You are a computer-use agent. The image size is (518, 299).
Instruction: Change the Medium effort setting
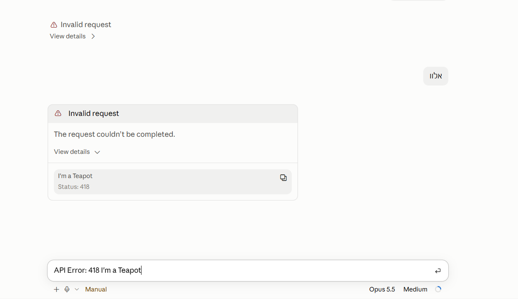[415, 289]
